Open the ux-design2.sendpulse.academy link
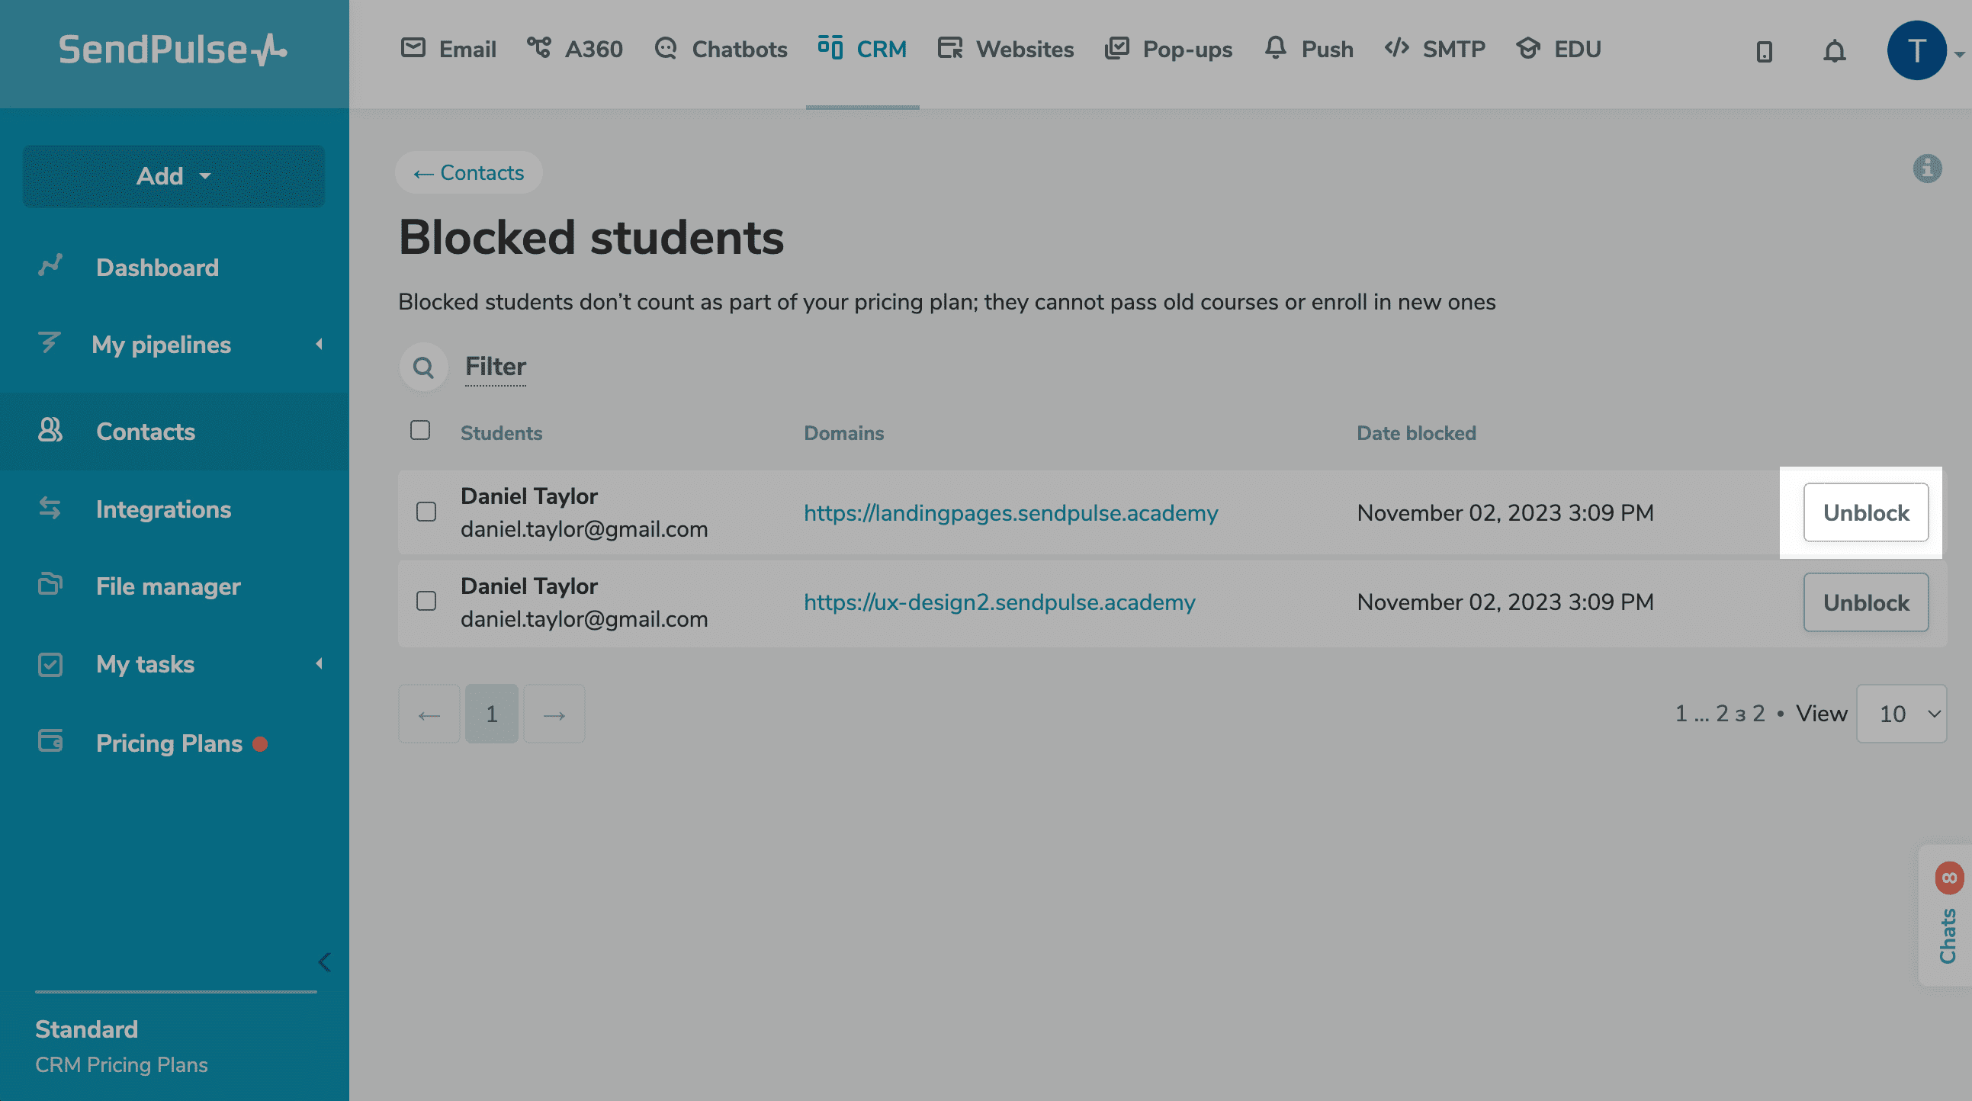The image size is (1972, 1101). (999, 602)
